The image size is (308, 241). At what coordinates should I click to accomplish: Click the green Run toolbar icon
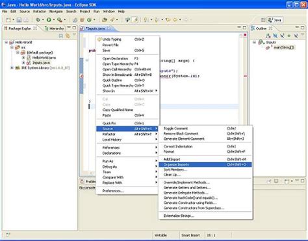[x=49, y=20]
